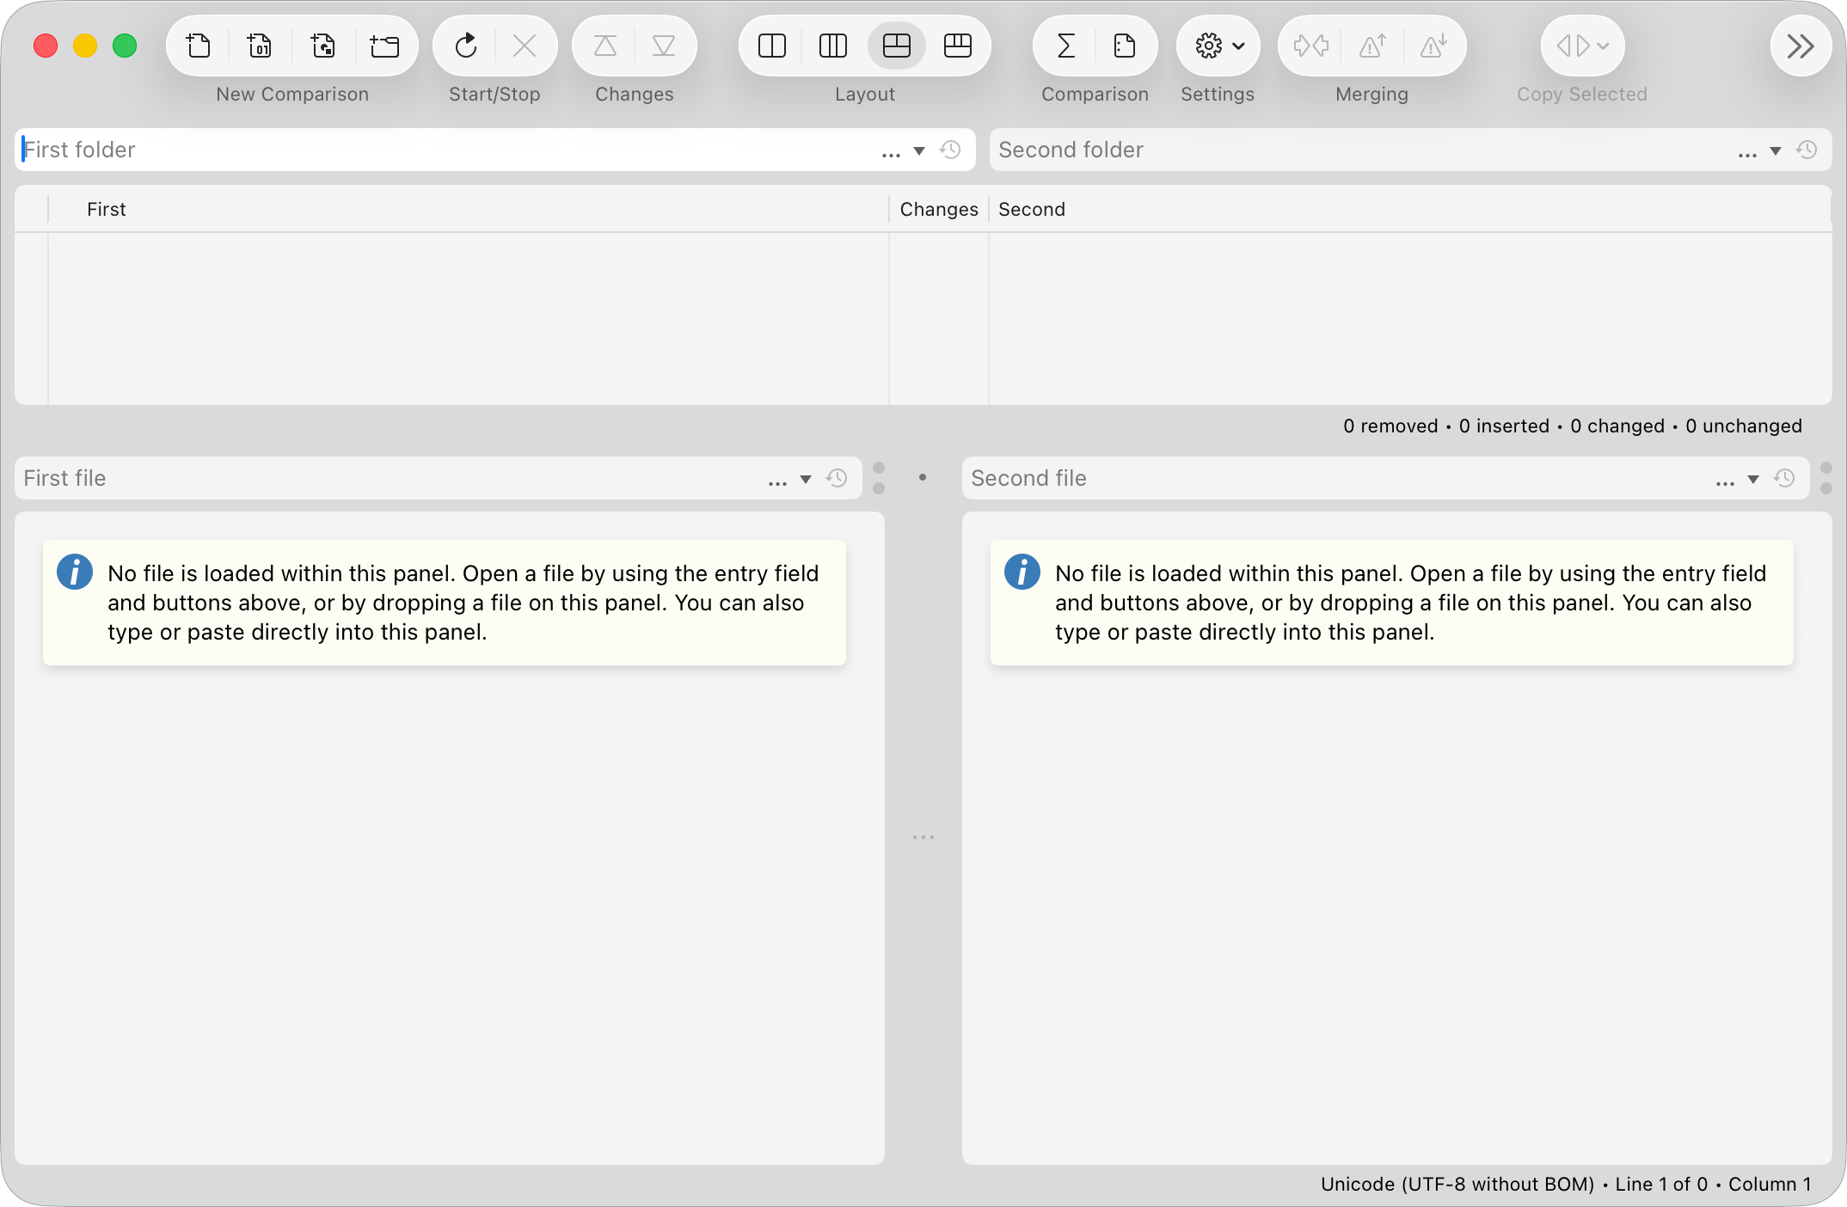
Task: Click the Start recompare circular arrow
Action: pos(465,46)
